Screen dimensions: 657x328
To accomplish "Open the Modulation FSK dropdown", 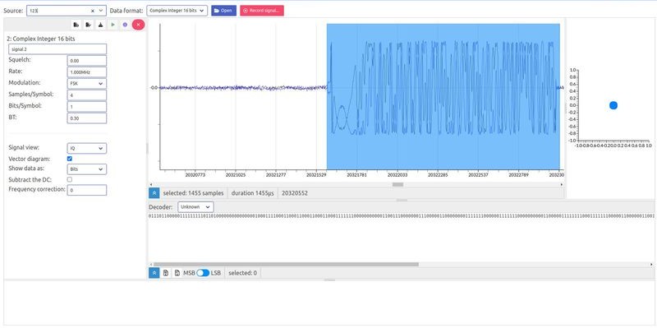I will pos(87,84).
